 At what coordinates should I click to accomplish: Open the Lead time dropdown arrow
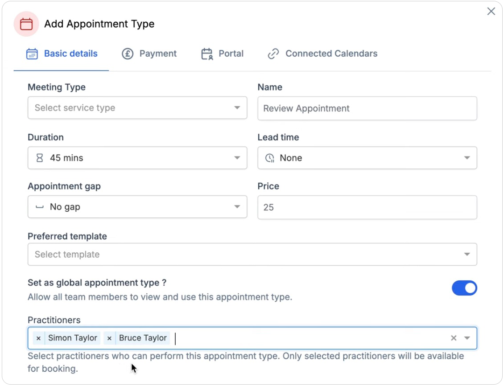click(467, 158)
